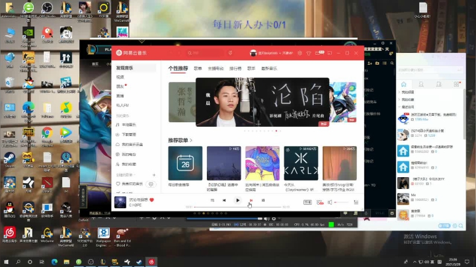Open the magnifier icon at YY window bottom
This screenshot has width=476, height=267.
tap(461, 226)
